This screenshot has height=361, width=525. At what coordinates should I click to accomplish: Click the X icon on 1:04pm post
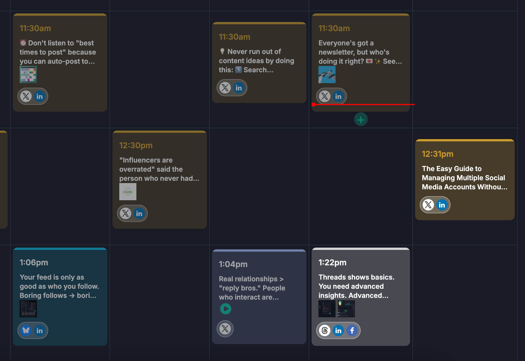pos(225,329)
